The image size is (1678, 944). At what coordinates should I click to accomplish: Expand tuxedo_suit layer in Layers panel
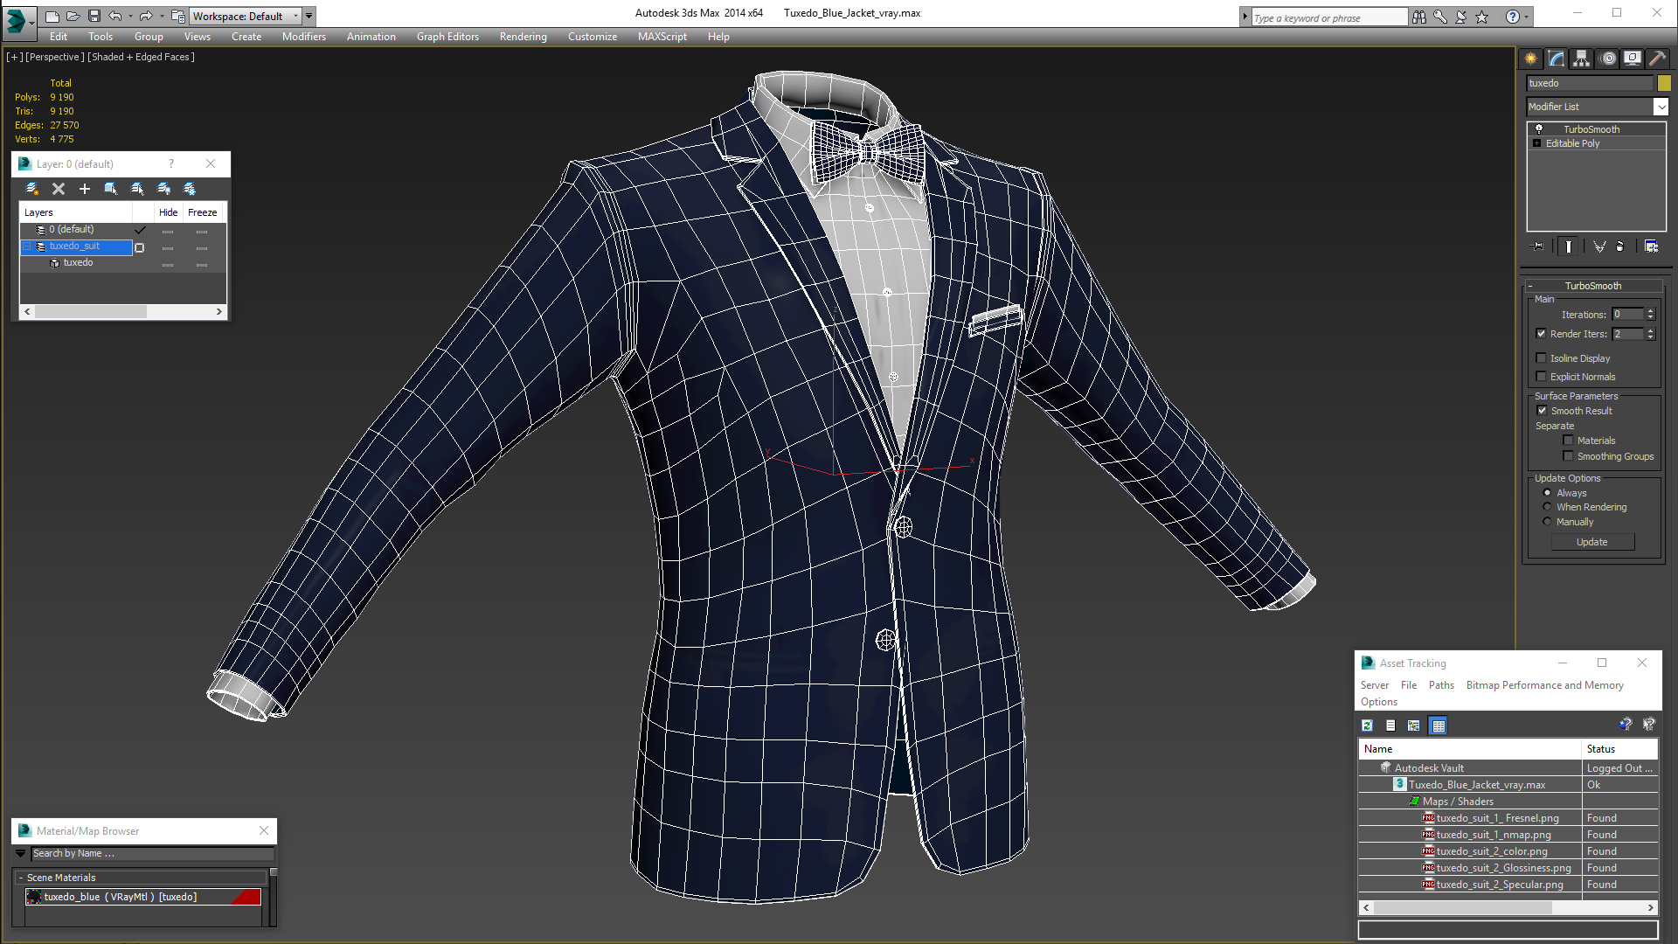point(30,246)
